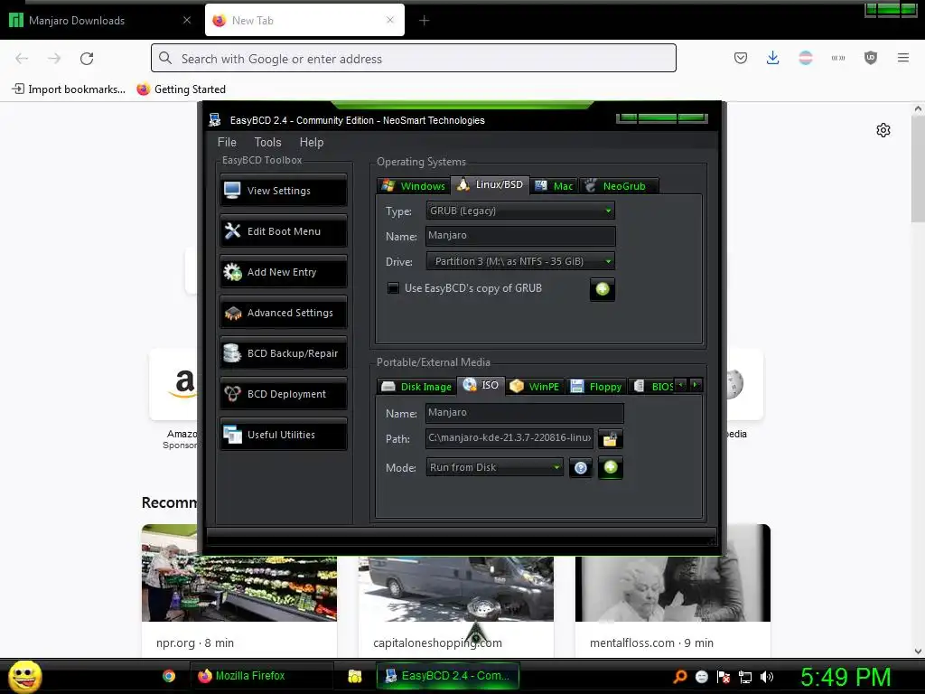Screen dimensions: 925x694
Task: Switch to the Floppy tab
Action: click(x=596, y=387)
